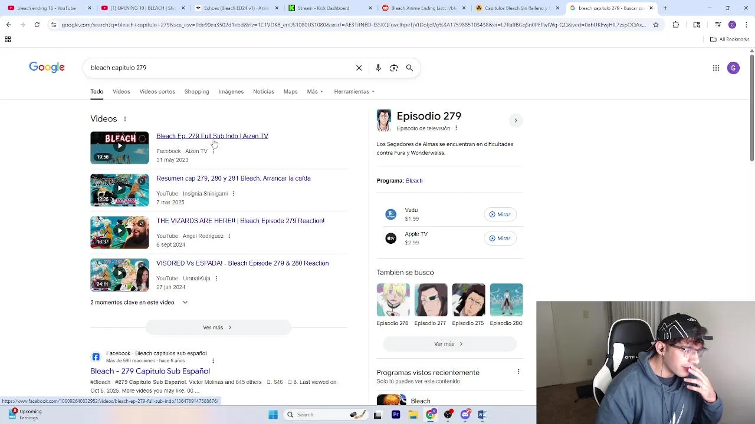Open 'Bleach Ep. 279 Full Sub Indo' link

point(212,136)
